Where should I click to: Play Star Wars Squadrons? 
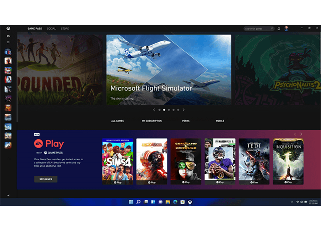coord(152,182)
